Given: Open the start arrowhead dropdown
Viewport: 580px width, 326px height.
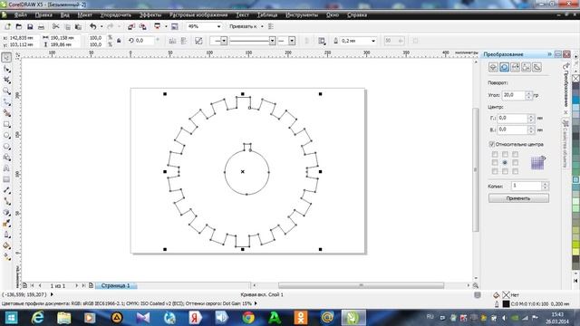Looking at the screenshot, I should (224, 41).
